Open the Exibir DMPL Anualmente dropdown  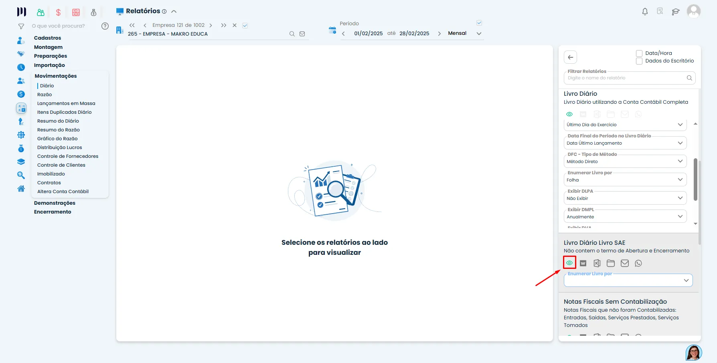625,217
